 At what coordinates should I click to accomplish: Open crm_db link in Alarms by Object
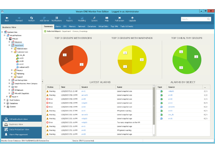[171, 115]
